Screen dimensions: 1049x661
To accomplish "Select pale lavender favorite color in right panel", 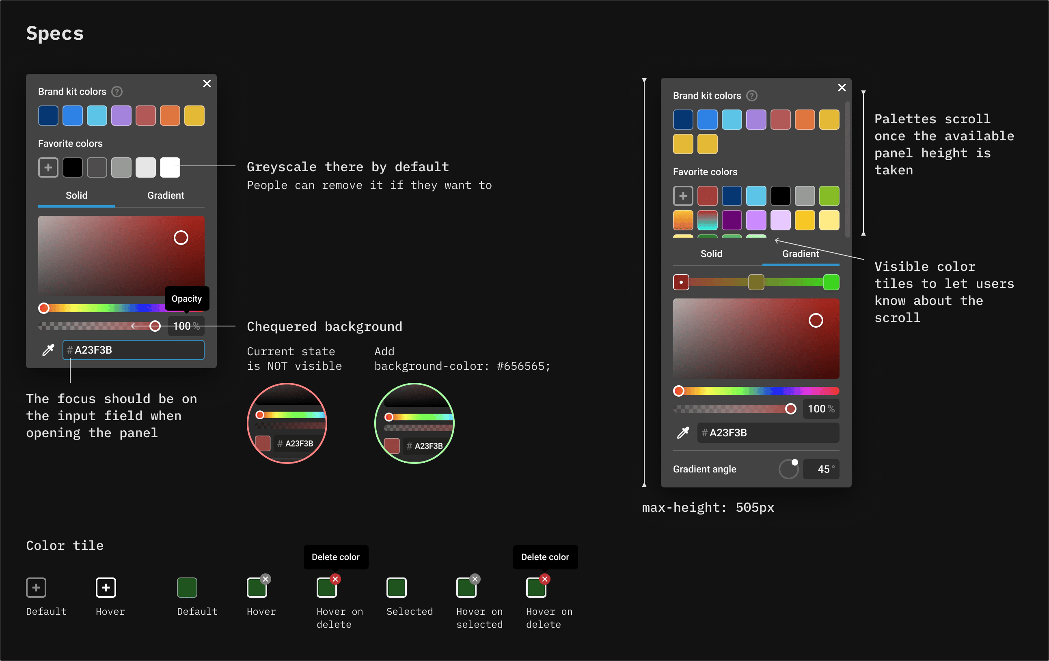I will [781, 220].
